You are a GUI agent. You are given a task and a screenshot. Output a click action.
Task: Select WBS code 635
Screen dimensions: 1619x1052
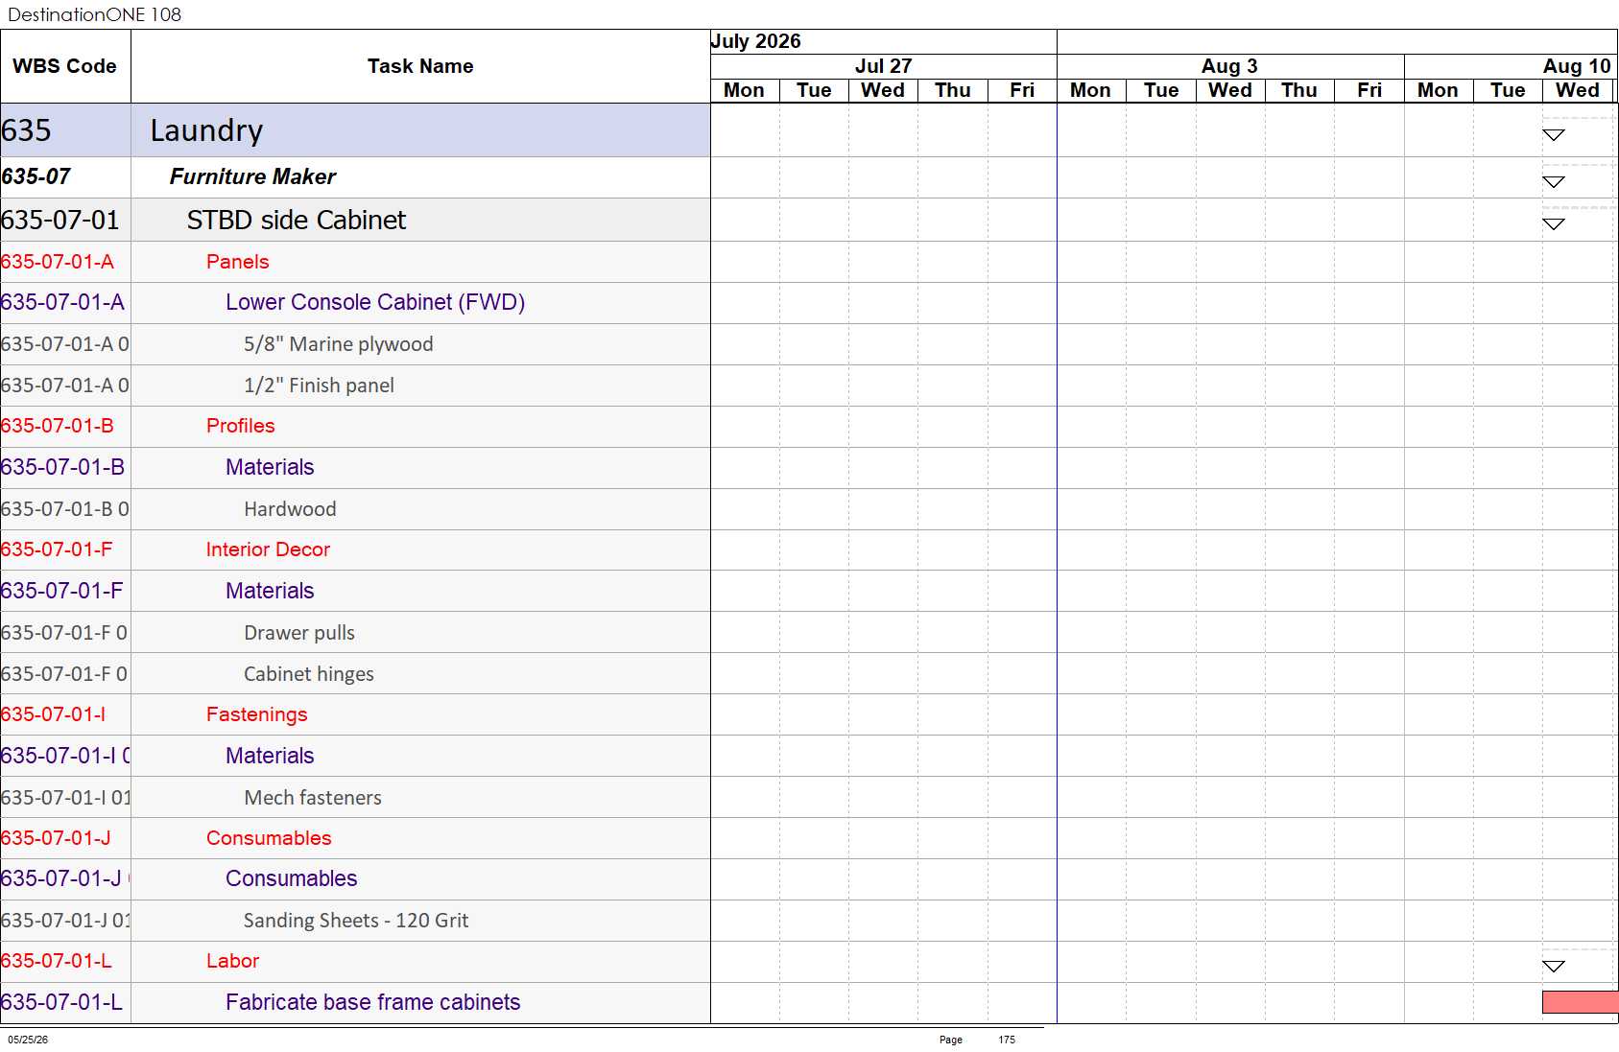pos(26,130)
